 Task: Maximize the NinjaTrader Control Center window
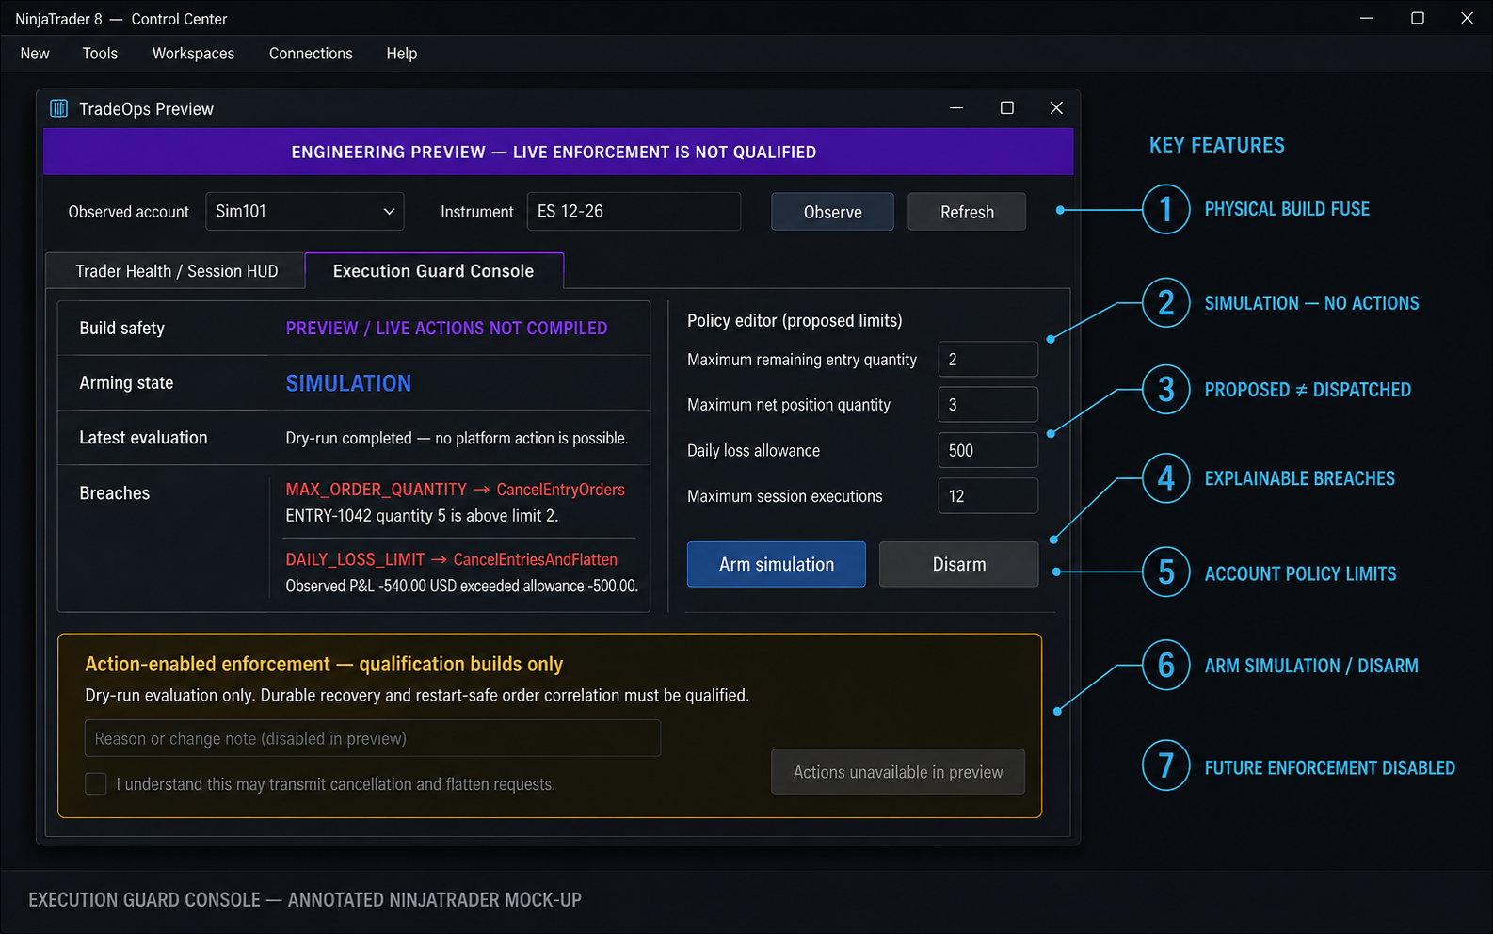click(x=1417, y=18)
